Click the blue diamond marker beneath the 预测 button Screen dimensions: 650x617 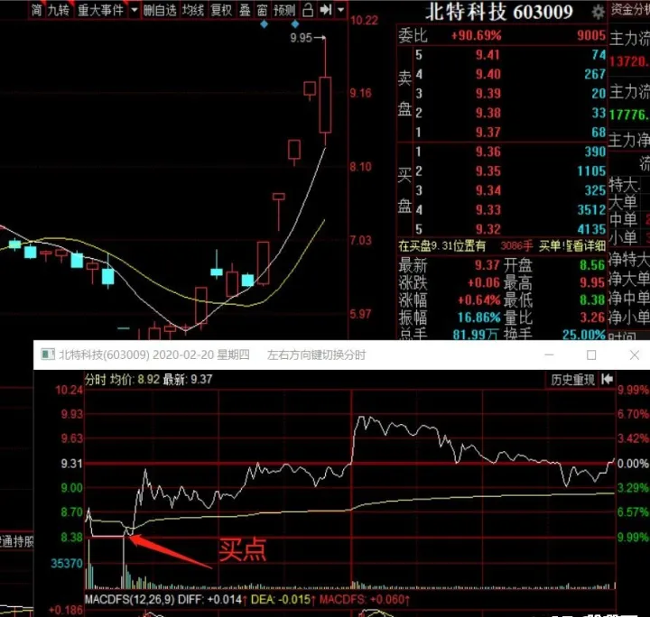click(x=295, y=24)
